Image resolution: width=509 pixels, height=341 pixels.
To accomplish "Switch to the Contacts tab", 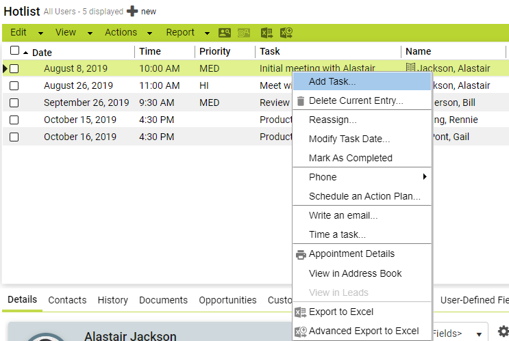I will point(67,300).
